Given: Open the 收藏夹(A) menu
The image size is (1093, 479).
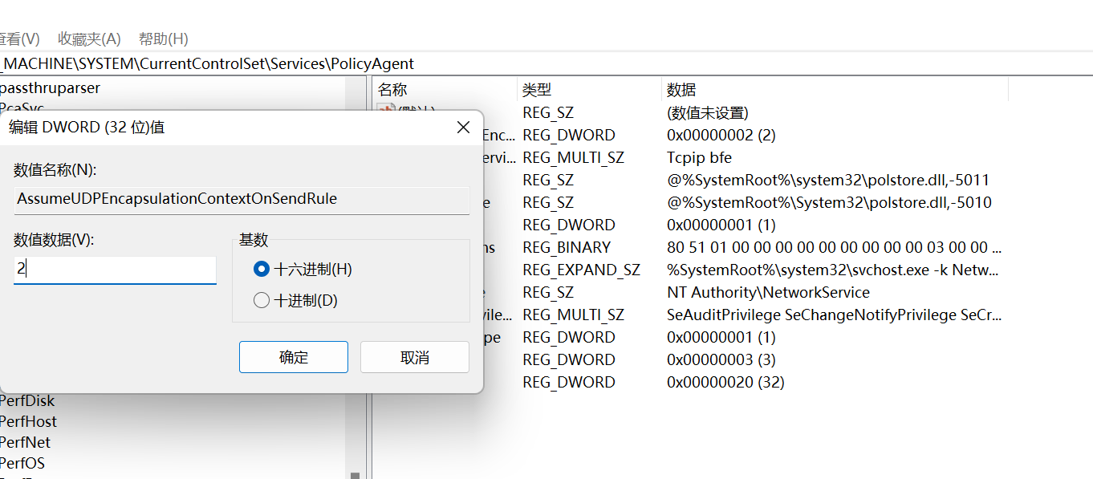Looking at the screenshot, I should 89,39.
